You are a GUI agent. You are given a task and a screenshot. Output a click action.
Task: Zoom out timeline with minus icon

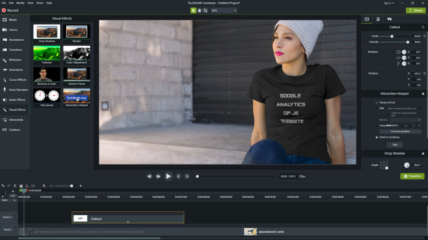[51, 186]
